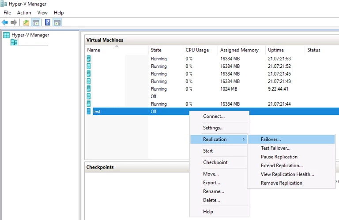Click the Virtual Machines panel heading
Image resolution: width=339 pixels, height=220 pixels.
(x=105, y=40)
